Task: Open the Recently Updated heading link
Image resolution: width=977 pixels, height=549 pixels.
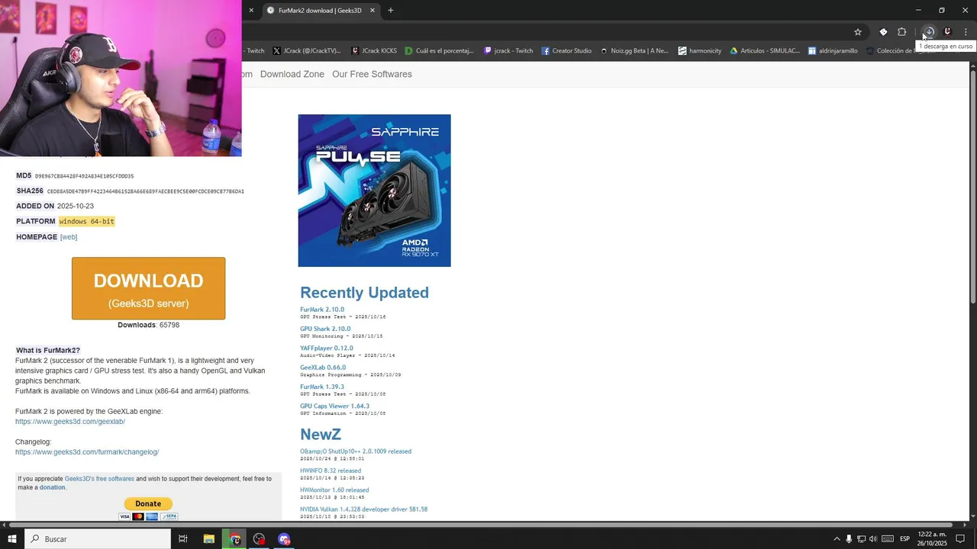Action: point(364,293)
